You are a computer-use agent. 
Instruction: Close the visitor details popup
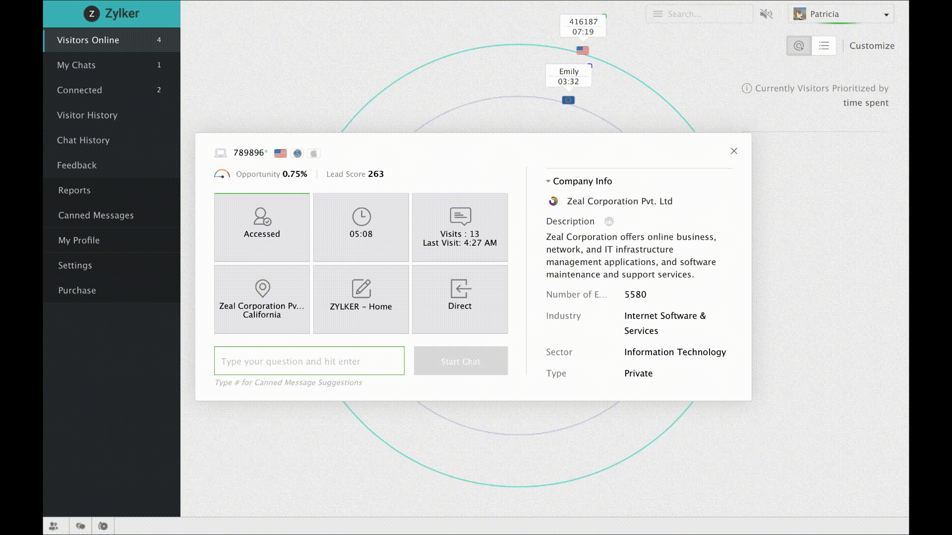point(734,151)
